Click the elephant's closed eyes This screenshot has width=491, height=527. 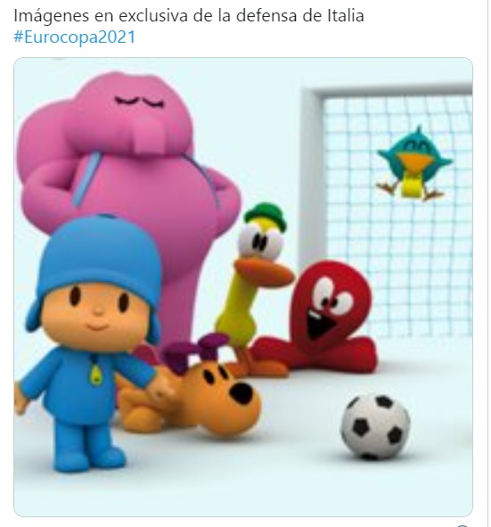[139, 101]
